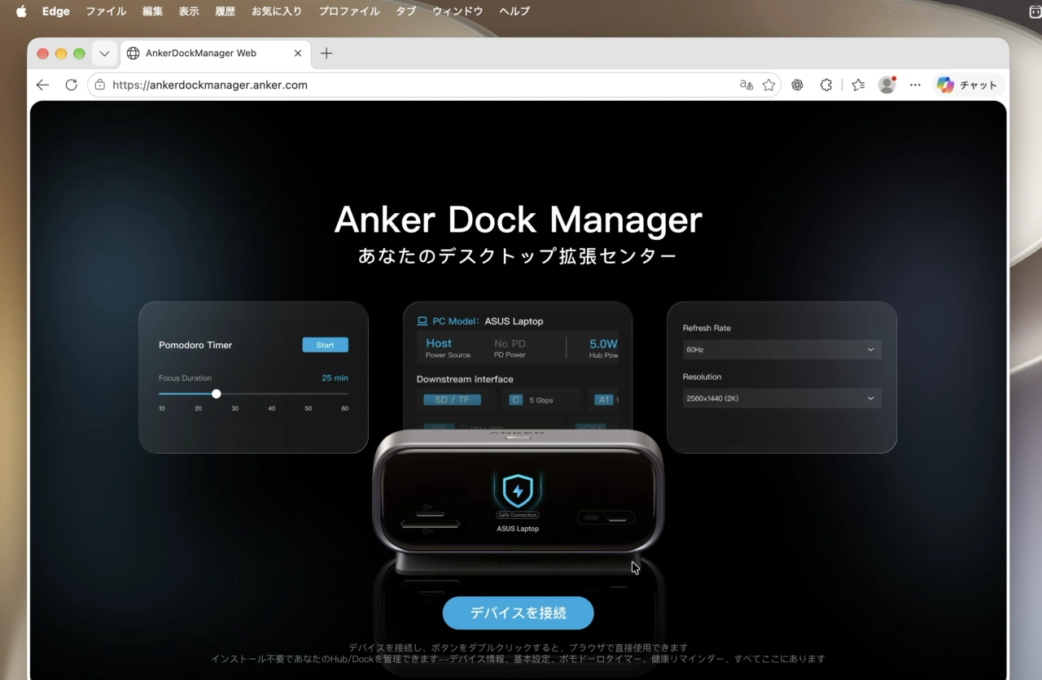This screenshot has width=1042, height=680.
Task: Open the Resolution 2560×1440 dropdown
Action: point(781,399)
